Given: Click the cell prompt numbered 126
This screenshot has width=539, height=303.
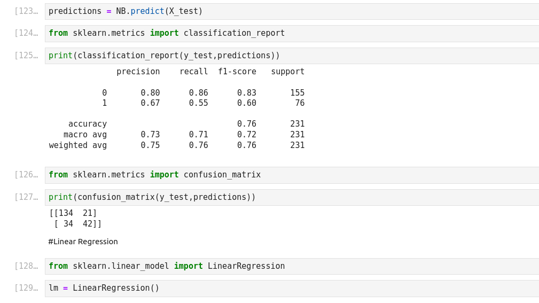Looking at the screenshot, I should [x=26, y=175].
